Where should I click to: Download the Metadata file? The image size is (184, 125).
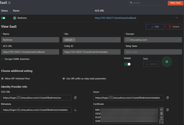(75, 110)
